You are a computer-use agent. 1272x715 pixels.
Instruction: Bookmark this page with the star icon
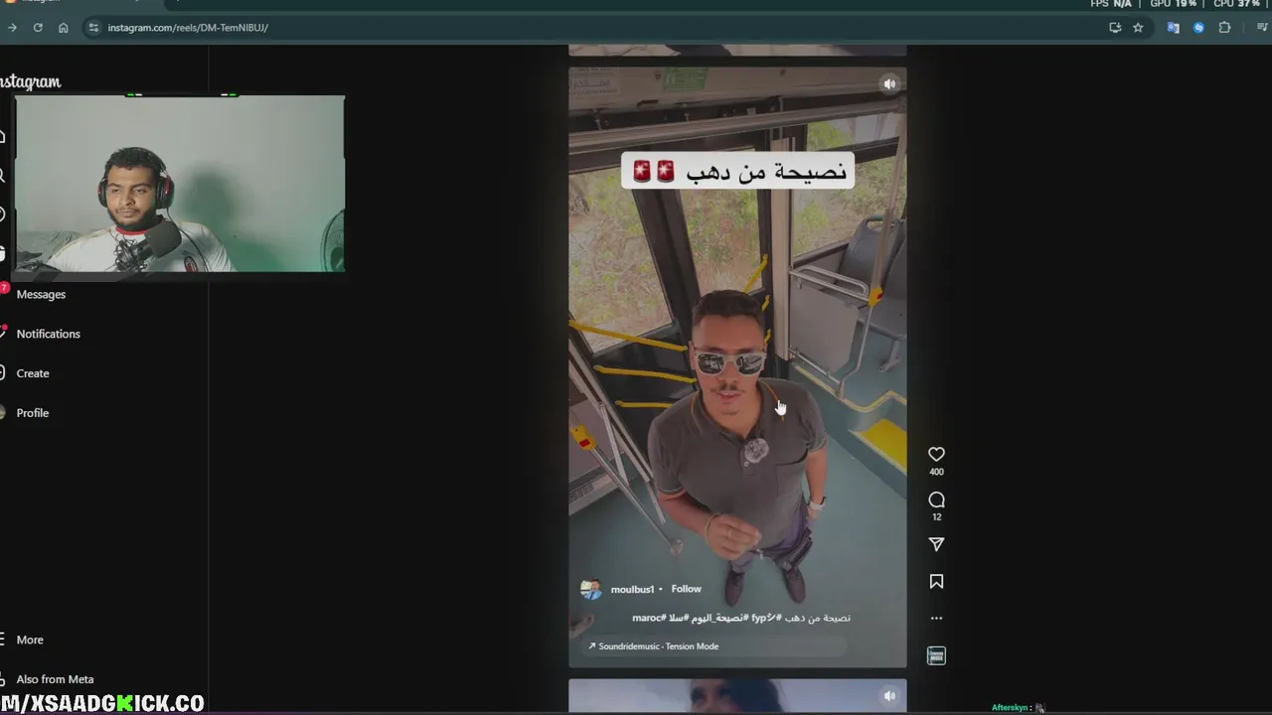click(1138, 28)
